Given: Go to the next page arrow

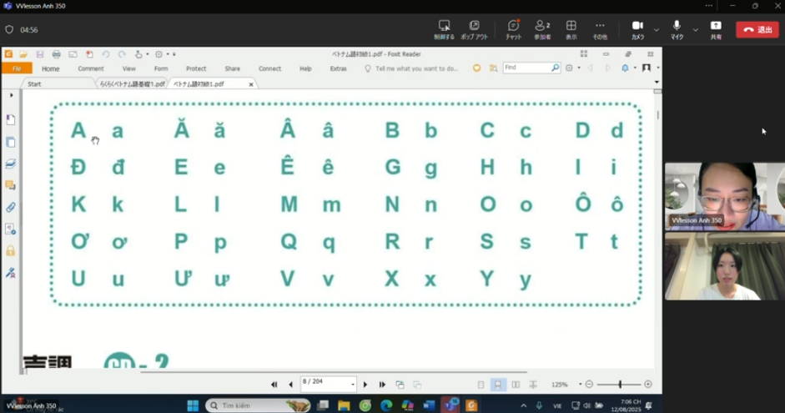Looking at the screenshot, I should (x=365, y=385).
